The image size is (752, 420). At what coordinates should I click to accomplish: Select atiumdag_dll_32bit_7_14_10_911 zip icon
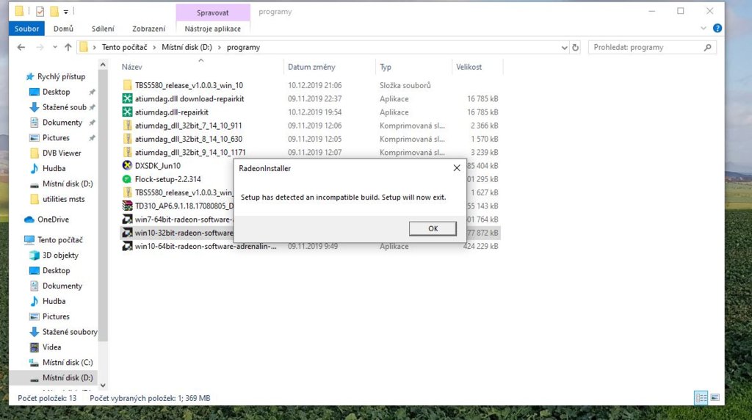tap(127, 126)
